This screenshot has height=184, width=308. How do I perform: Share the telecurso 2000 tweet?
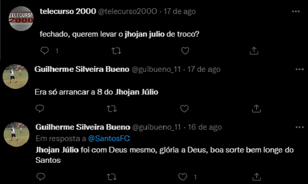[x=254, y=51]
